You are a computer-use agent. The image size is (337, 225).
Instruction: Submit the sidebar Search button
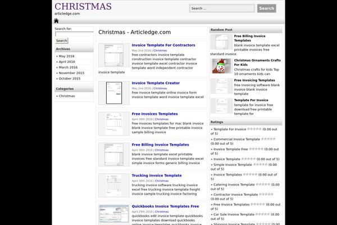[61, 40]
